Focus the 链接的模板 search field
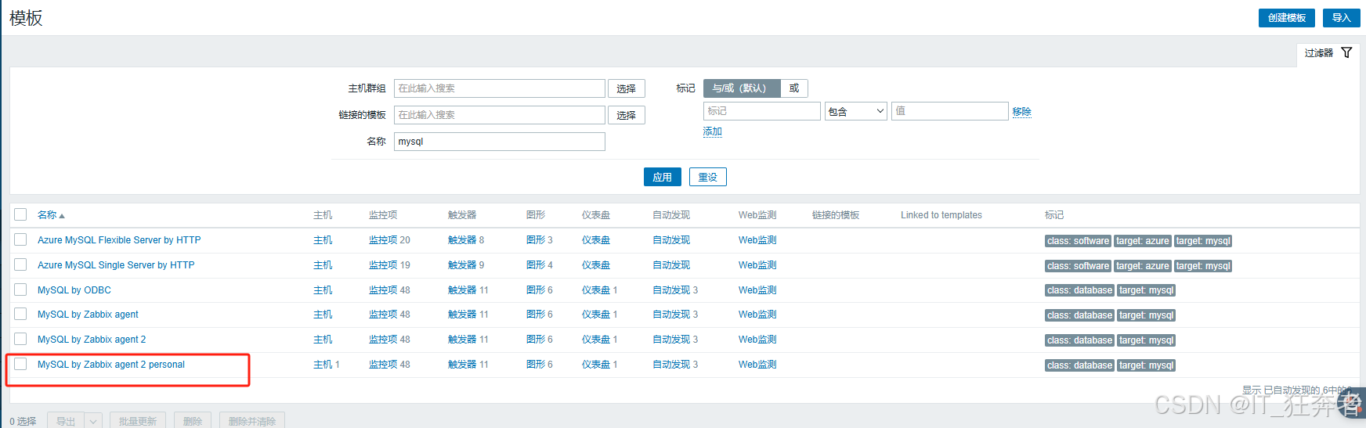The height and width of the screenshot is (428, 1366). click(499, 115)
